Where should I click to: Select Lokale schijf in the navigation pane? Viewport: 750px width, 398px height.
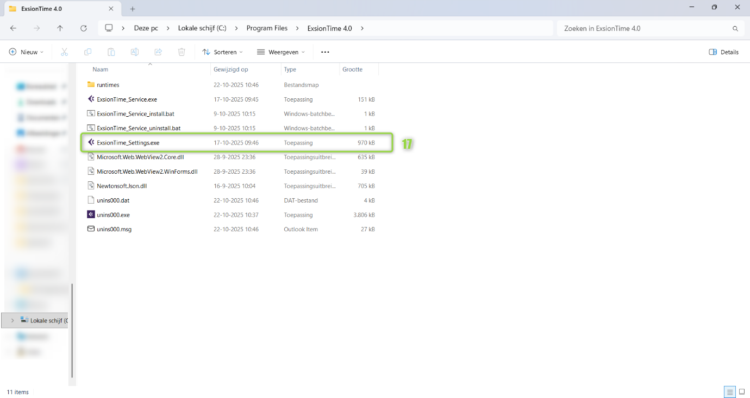(35, 320)
